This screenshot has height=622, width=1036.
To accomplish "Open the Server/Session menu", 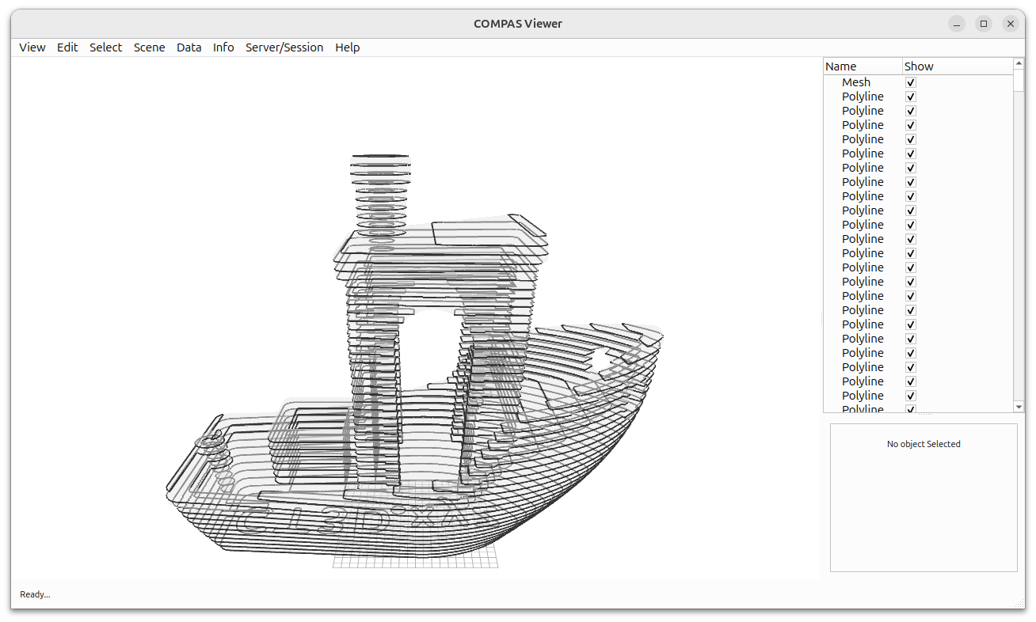I will pos(284,47).
